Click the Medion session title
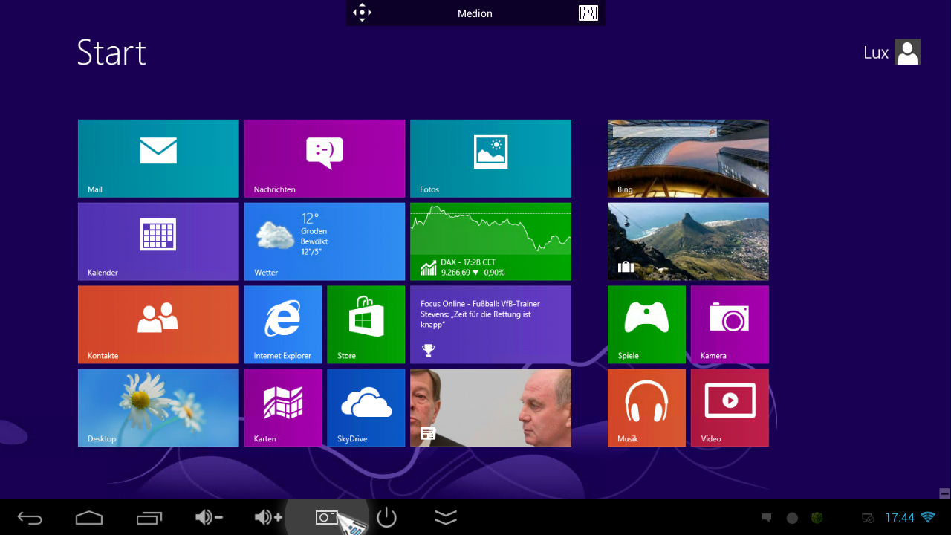 pos(475,13)
